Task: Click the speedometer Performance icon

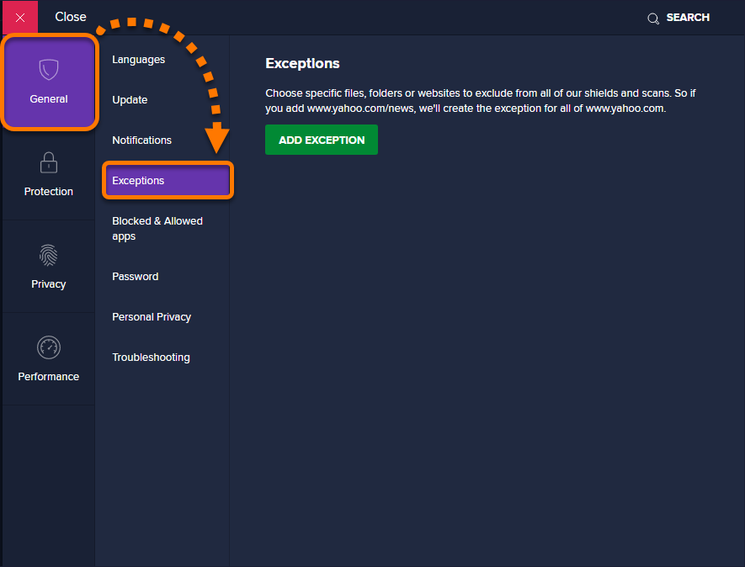Action: point(49,347)
